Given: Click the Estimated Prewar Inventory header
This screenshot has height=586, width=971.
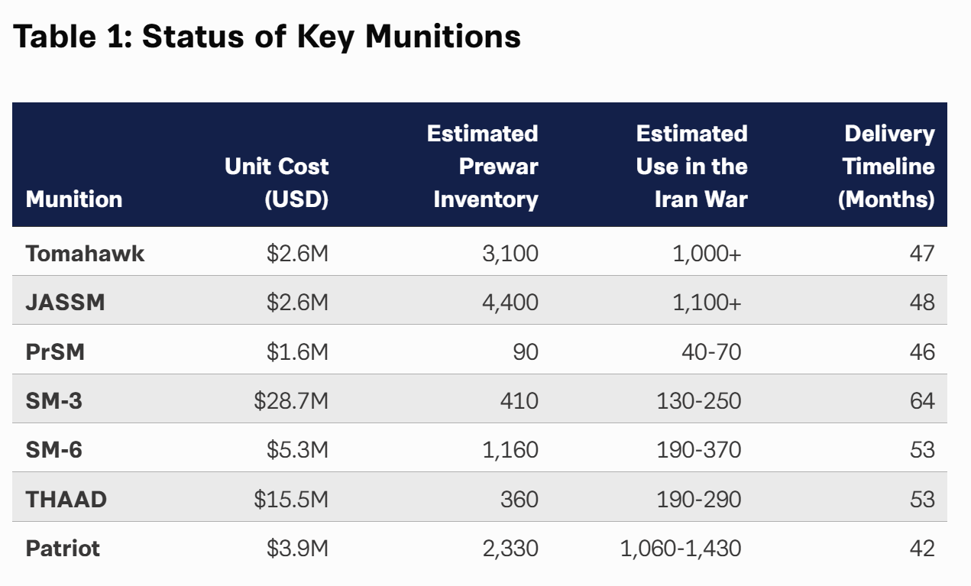Looking at the screenshot, I should (483, 167).
